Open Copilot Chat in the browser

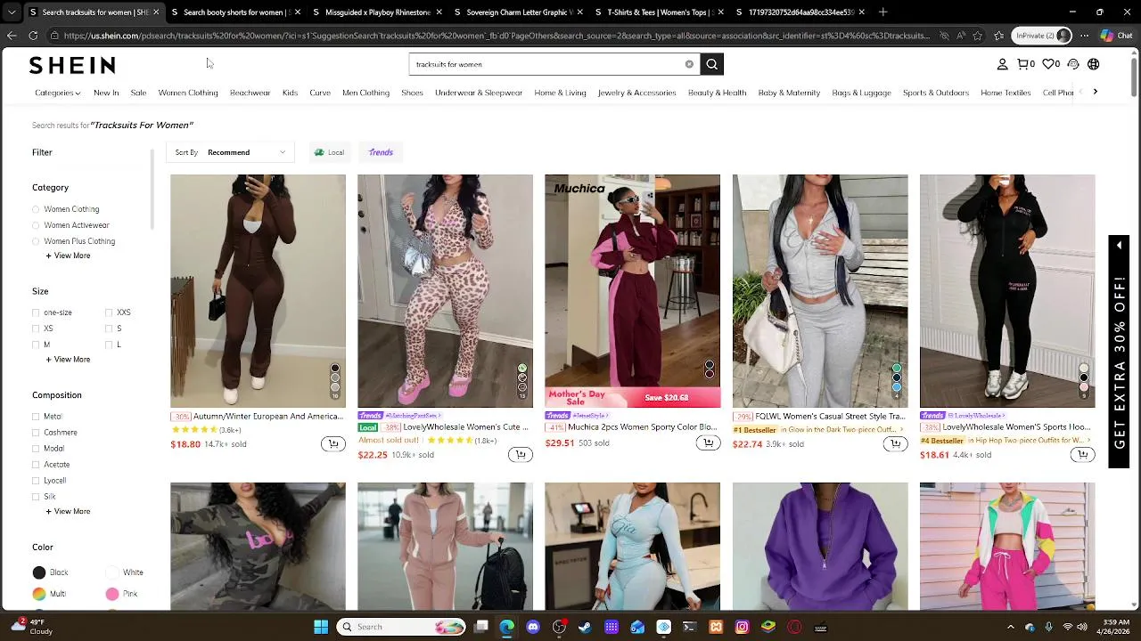coord(1117,36)
